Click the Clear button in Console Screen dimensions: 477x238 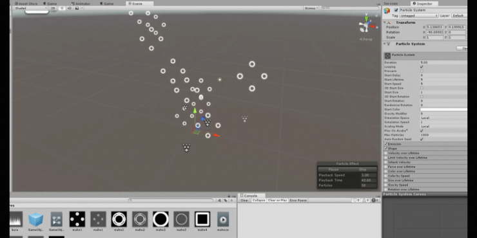coord(244,200)
